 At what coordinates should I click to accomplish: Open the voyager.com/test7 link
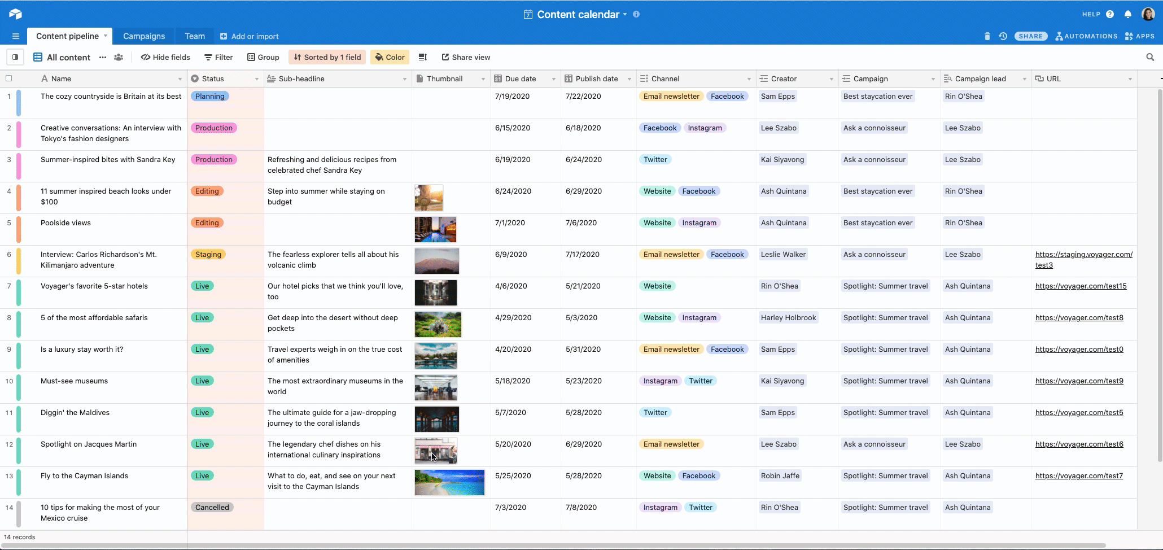click(x=1079, y=476)
